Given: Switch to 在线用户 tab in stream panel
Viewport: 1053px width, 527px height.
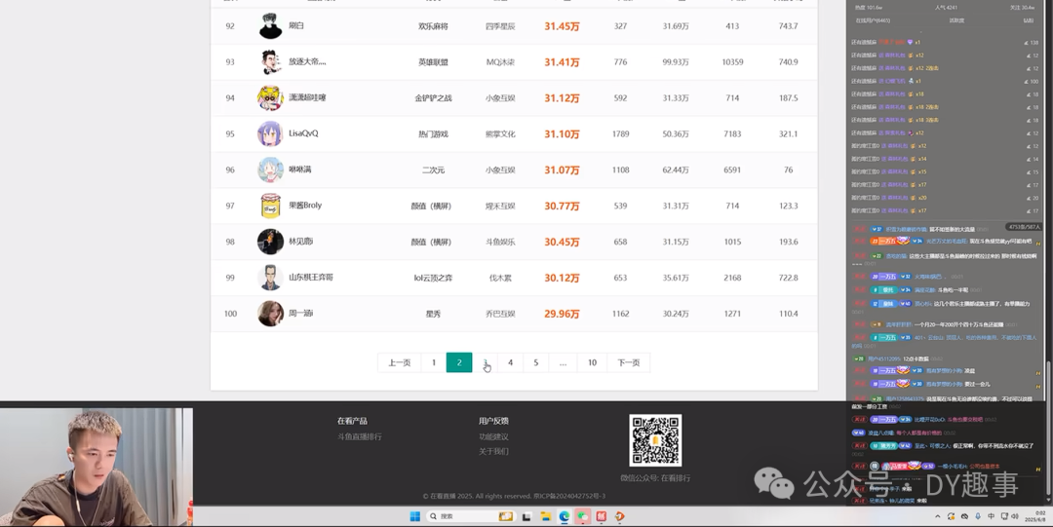Looking at the screenshot, I should coord(873,20).
